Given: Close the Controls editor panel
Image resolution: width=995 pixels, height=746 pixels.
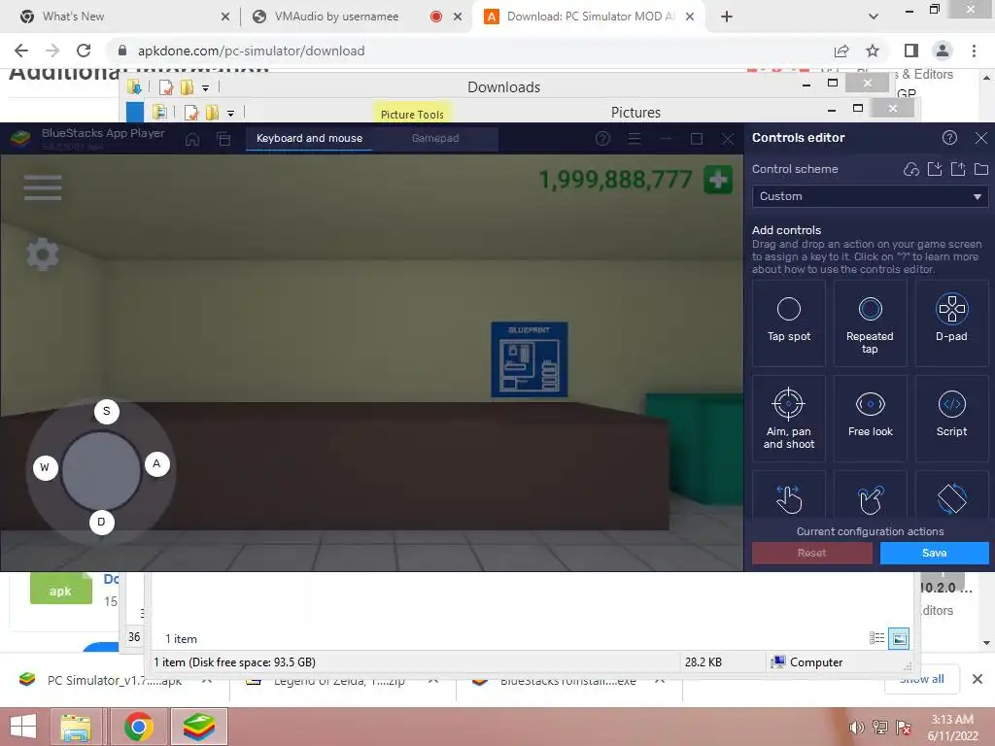Looking at the screenshot, I should [x=981, y=138].
